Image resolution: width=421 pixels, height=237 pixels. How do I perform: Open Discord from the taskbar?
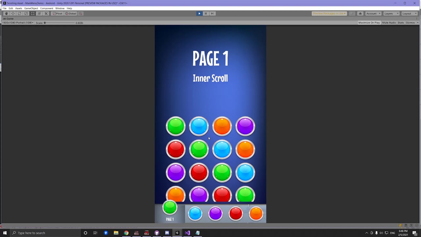167,233
